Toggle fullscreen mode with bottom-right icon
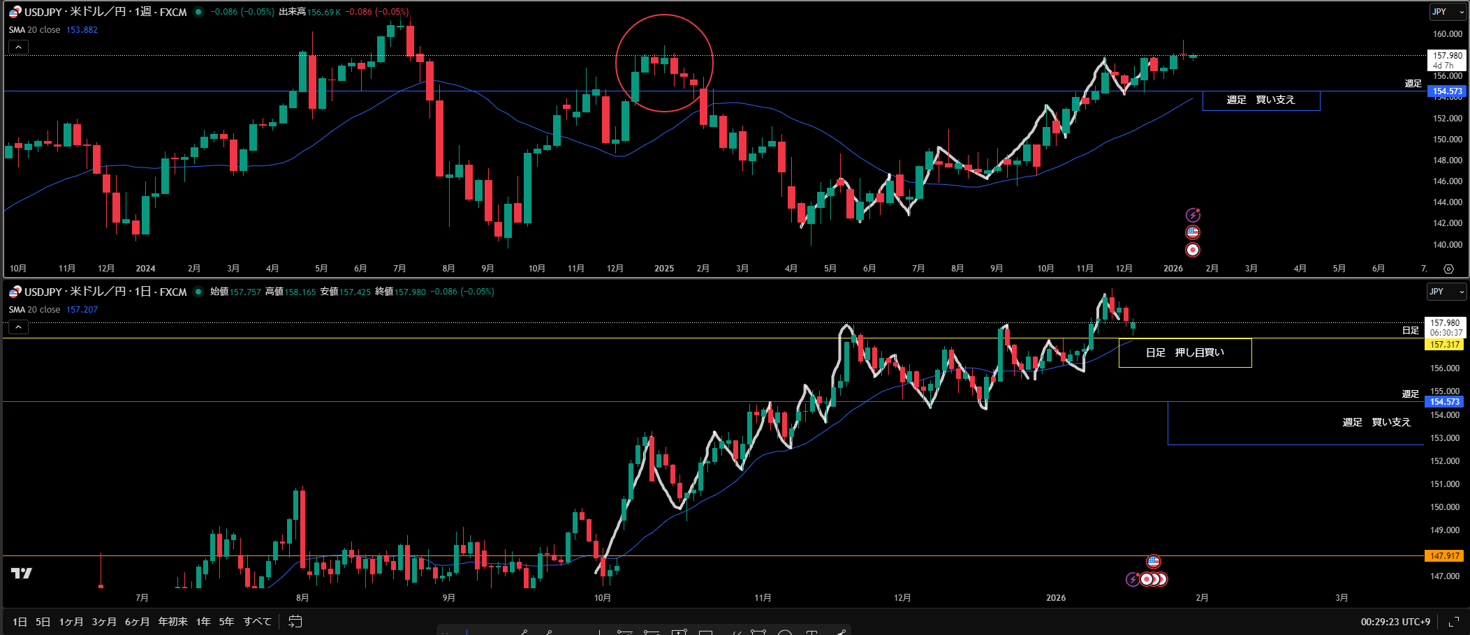1470x635 pixels. pos(1454,621)
